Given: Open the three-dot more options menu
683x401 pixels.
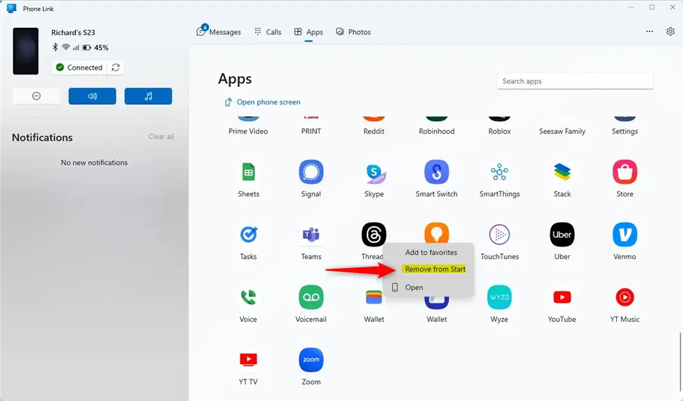Looking at the screenshot, I should pos(650,31).
